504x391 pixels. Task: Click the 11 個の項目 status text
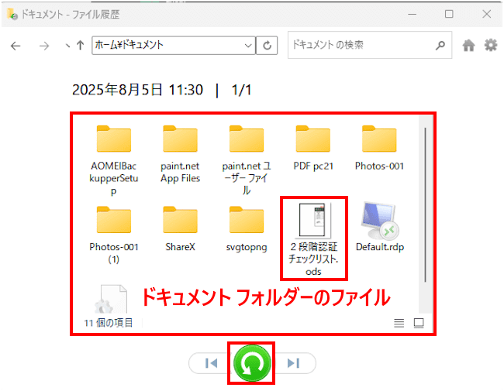tap(109, 323)
